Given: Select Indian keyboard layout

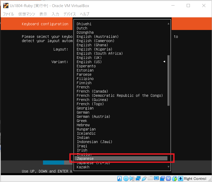Looking at the screenshot, I should click(83, 138).
